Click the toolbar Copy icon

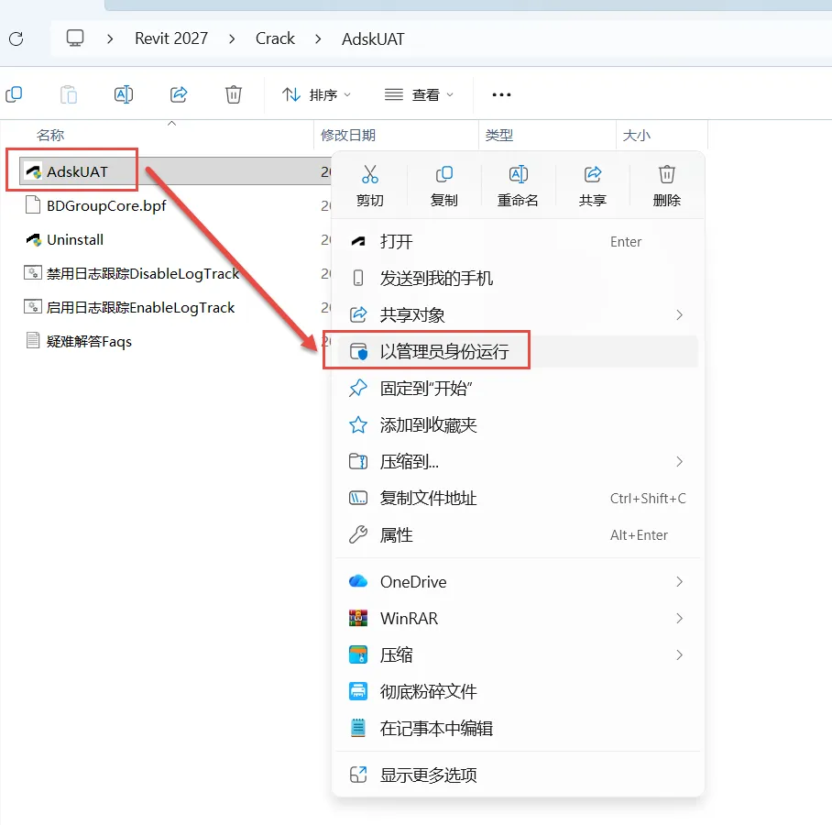click(x=14, y=94)
